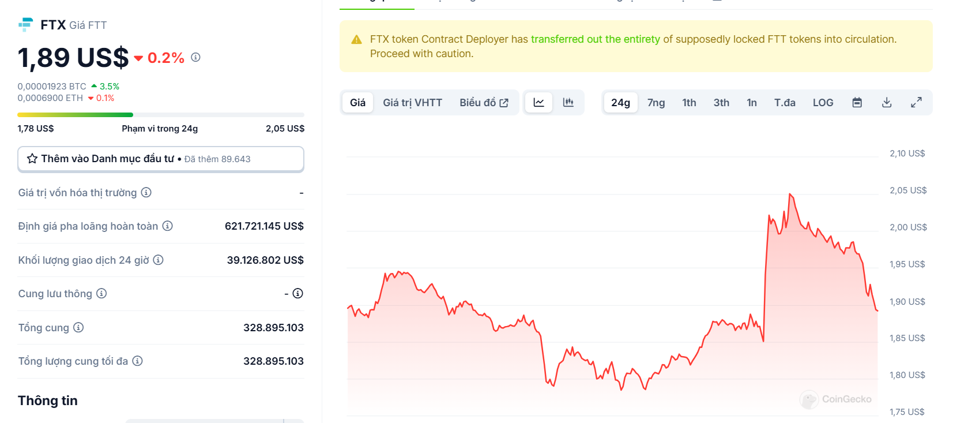Click the 0,00001923 BTC value
This screenshot has height=423, width=953.
[x=52, y=87]
